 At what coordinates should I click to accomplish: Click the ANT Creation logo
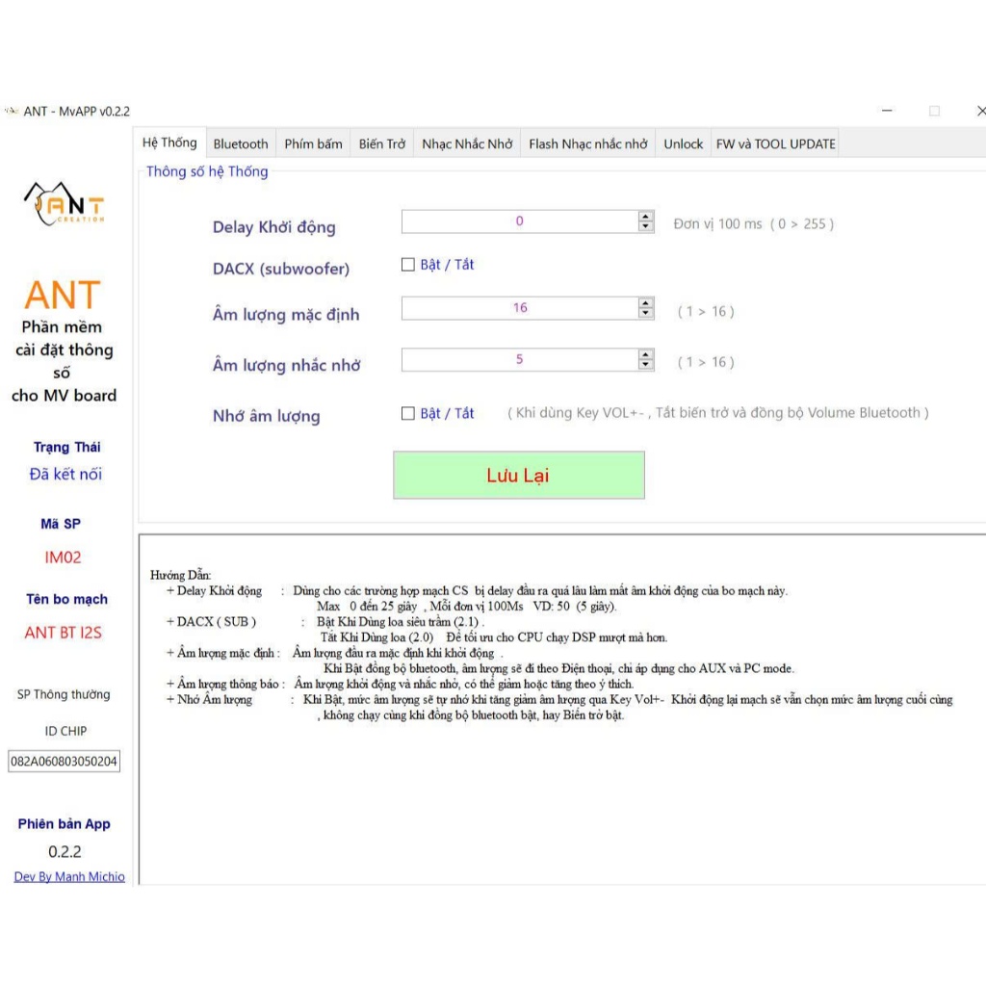pyautogui.click(x=64, y=203)
